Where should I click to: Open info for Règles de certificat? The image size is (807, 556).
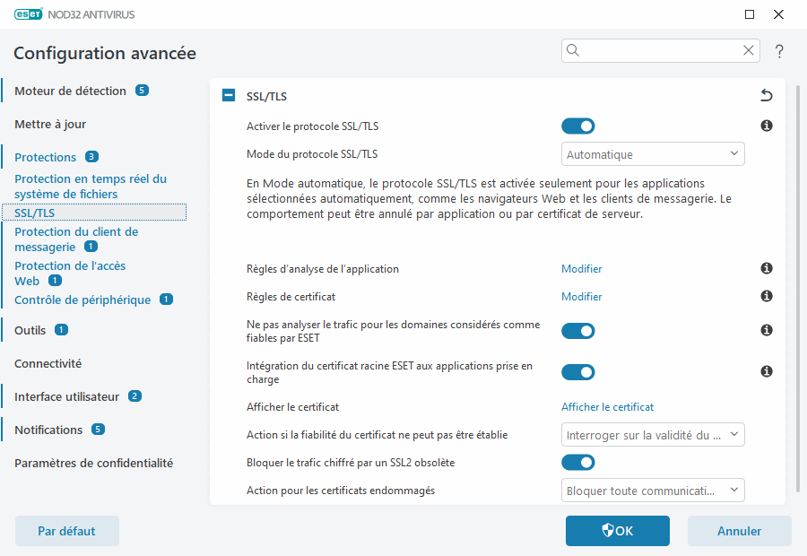pos(766,296)
